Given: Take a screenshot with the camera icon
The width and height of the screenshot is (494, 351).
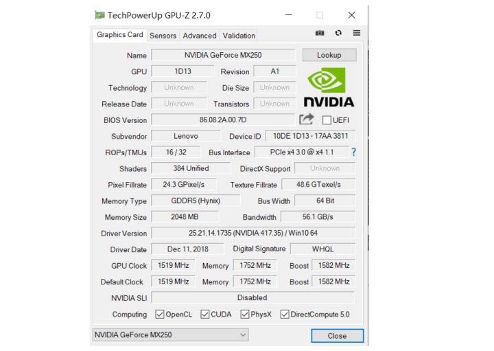Looking at the screenshot, I should tap(320, 33).
